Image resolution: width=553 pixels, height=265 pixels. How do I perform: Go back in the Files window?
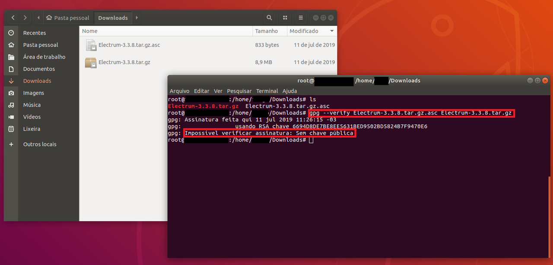[x=13, y=18]
